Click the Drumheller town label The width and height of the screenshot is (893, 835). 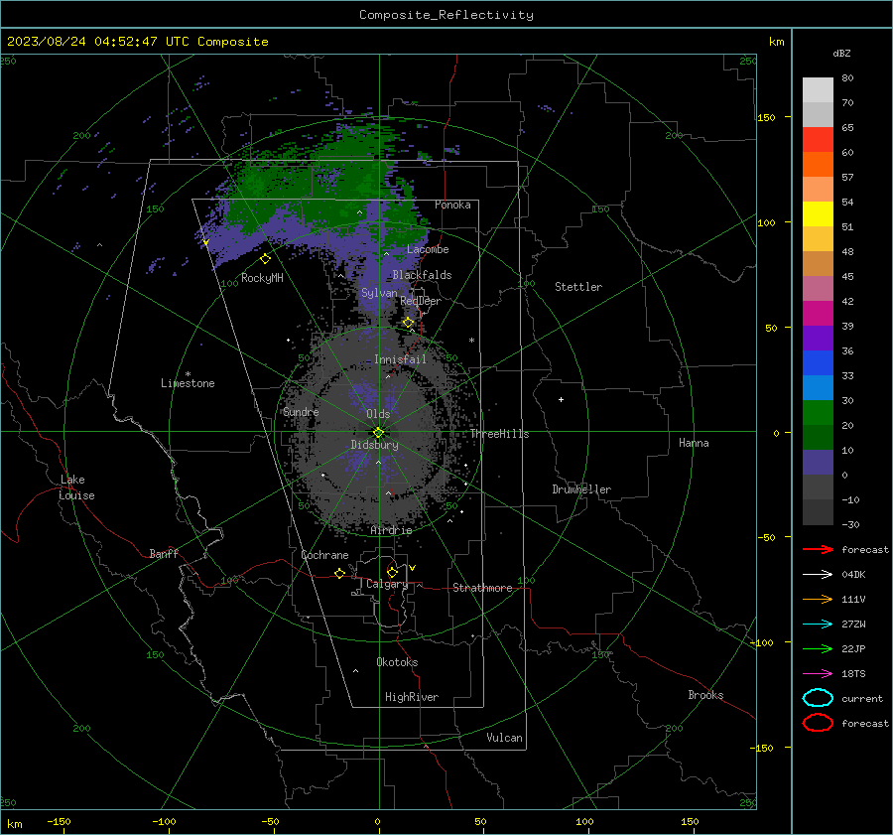(x=581, y=489)
